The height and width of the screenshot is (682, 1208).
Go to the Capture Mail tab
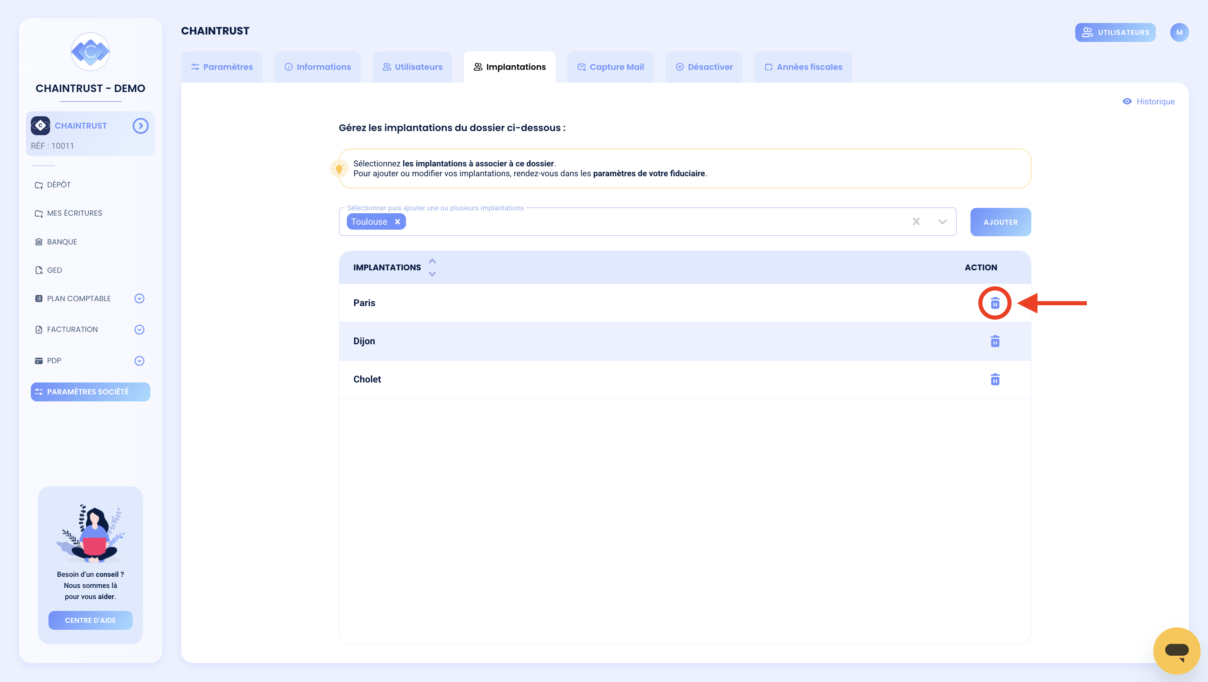pos(611,67)
